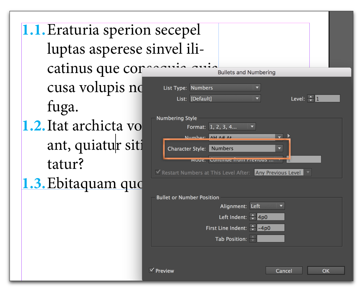Increase the Left Indent with the up arrow
363x292 pixels.
[x=253, y=215]
